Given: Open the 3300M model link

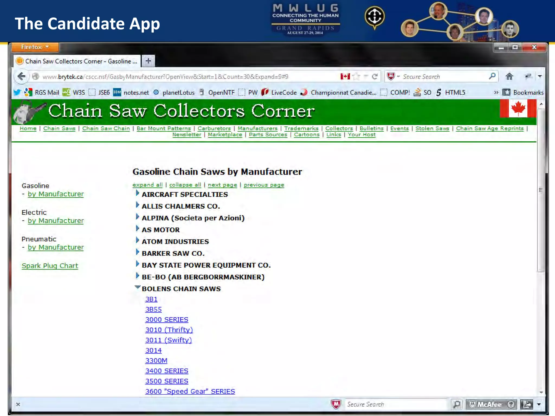Looking at the screenshot, I should (156, 361).
